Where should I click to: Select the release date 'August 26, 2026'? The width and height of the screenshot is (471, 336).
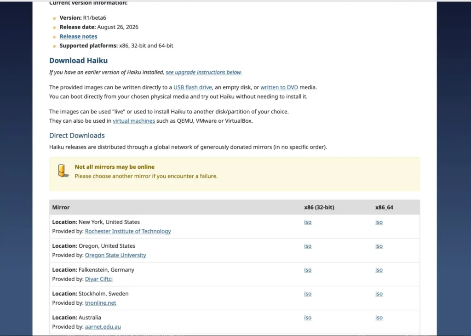click(x=118, y=27)
